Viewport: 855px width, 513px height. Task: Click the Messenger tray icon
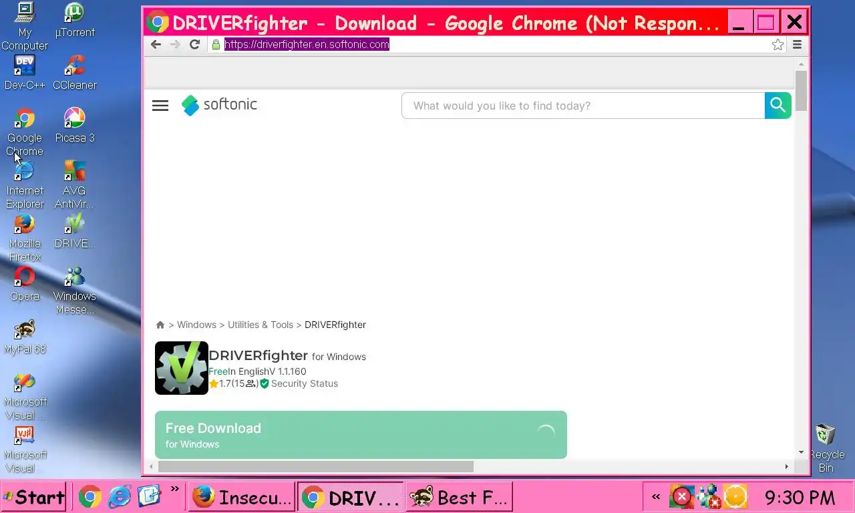pos(708,496)
